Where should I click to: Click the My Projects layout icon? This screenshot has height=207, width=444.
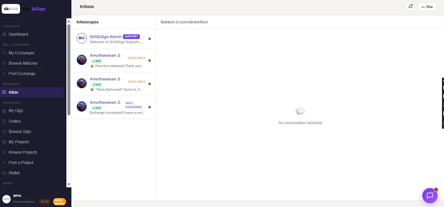point(4,142)
